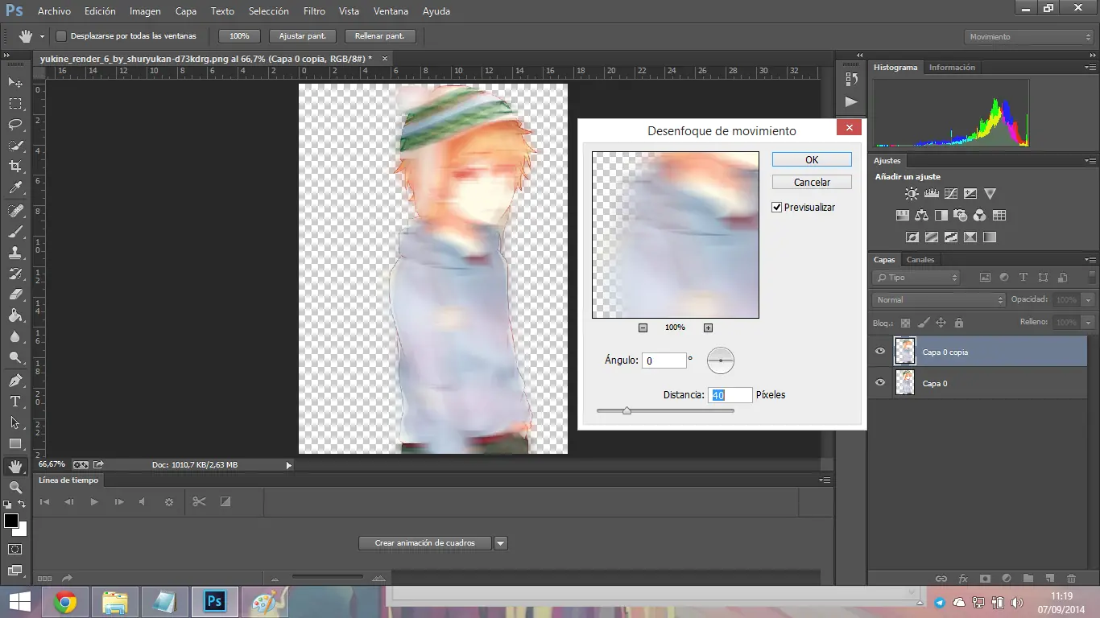Open the Capa menu
Image resolution: width=1100 pixels, height=618 pixels.
click(186, 11)
